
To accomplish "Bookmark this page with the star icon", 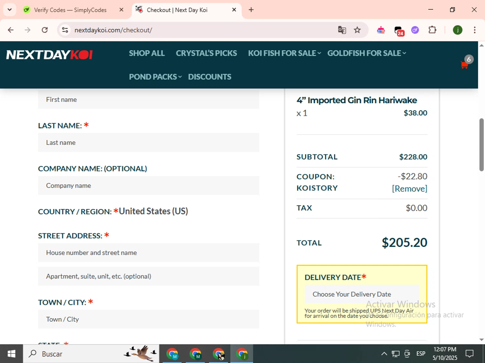I will 357,30.
